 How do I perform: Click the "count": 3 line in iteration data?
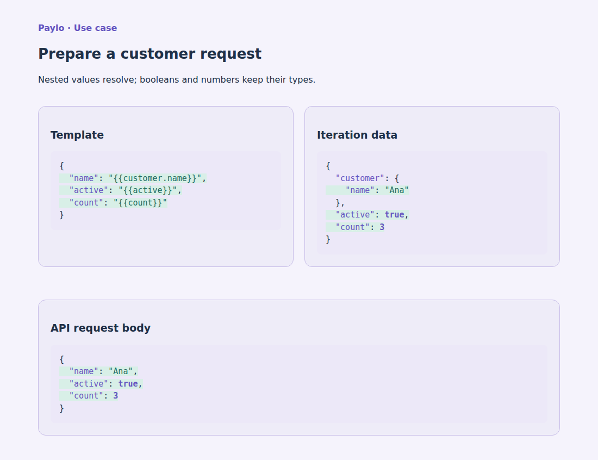(355, 227)
